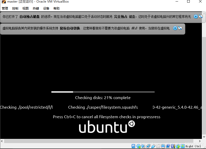Click the horizontal scrollbar left arrow
Screen dimensions: 206x149
(2, 141)
